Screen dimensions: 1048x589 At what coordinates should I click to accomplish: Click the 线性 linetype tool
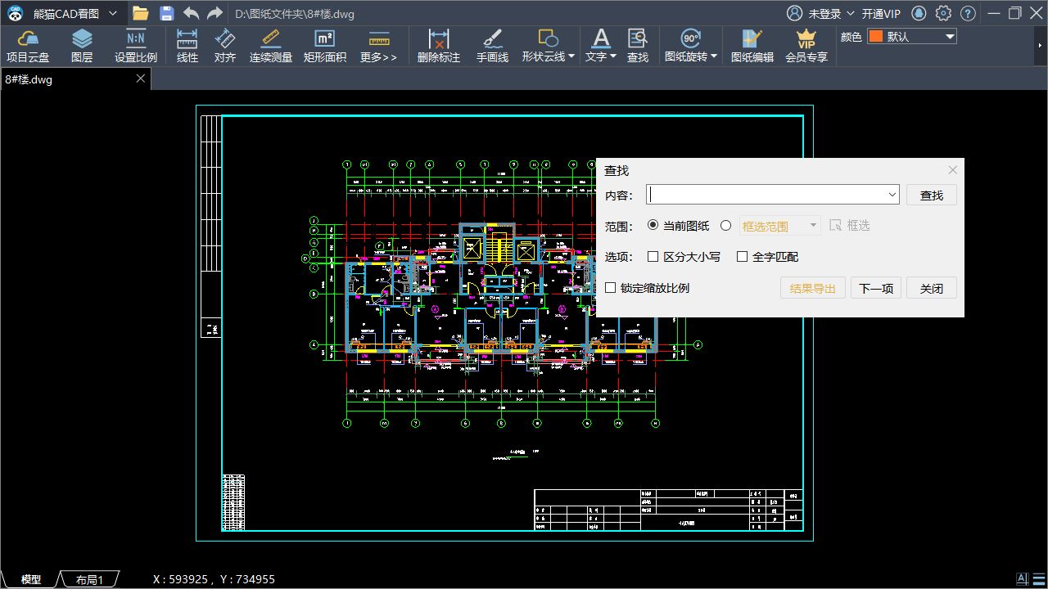pyautogui.click(x=187, y=45)
